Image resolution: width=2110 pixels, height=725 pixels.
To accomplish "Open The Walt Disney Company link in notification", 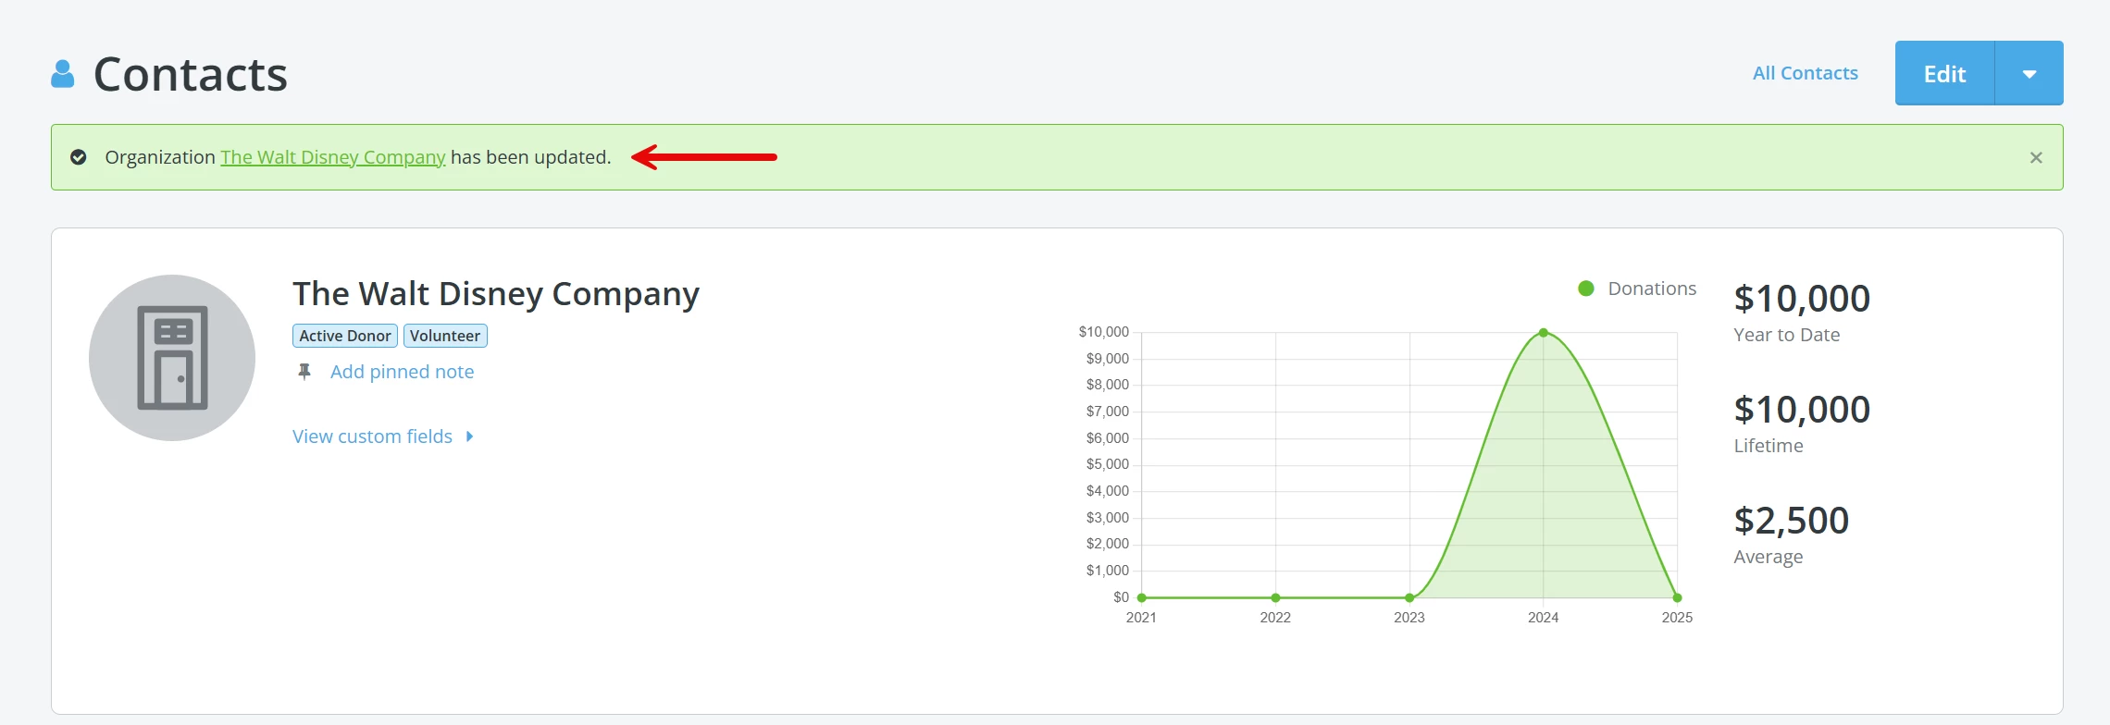I will coord(333,157).
